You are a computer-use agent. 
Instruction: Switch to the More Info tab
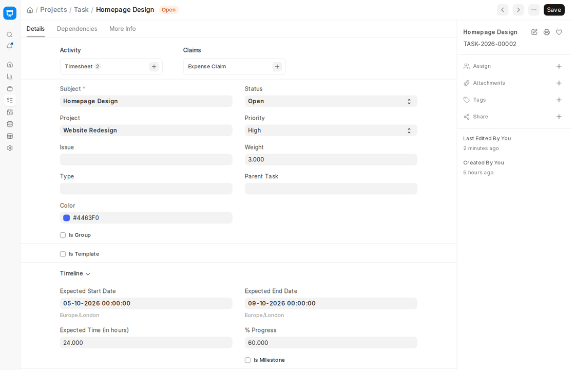point(123,29)
